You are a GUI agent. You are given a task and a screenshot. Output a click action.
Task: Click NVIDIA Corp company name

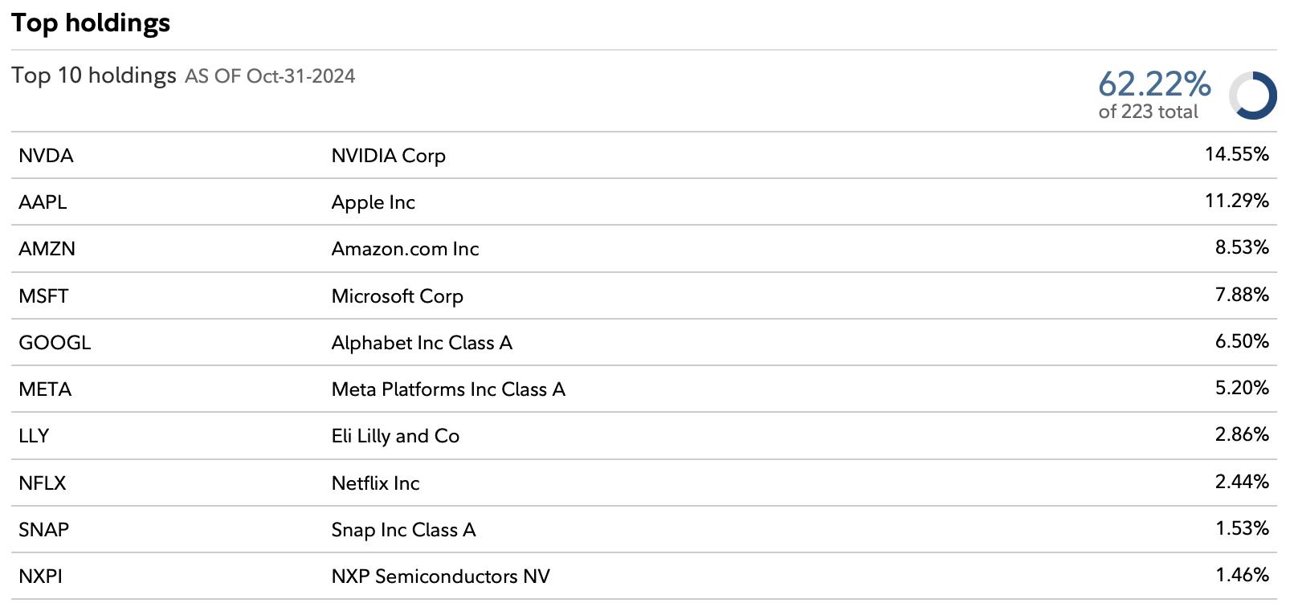388,156
